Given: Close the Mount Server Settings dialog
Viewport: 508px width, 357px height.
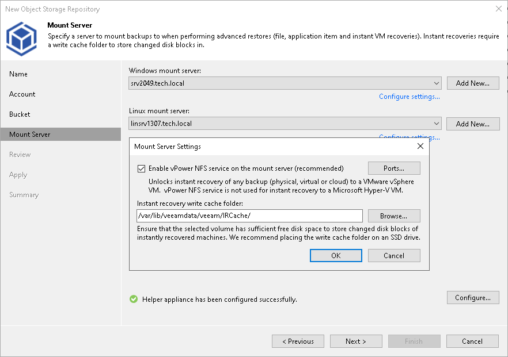Looking at the screenshot, I should (x=420, y=146).
